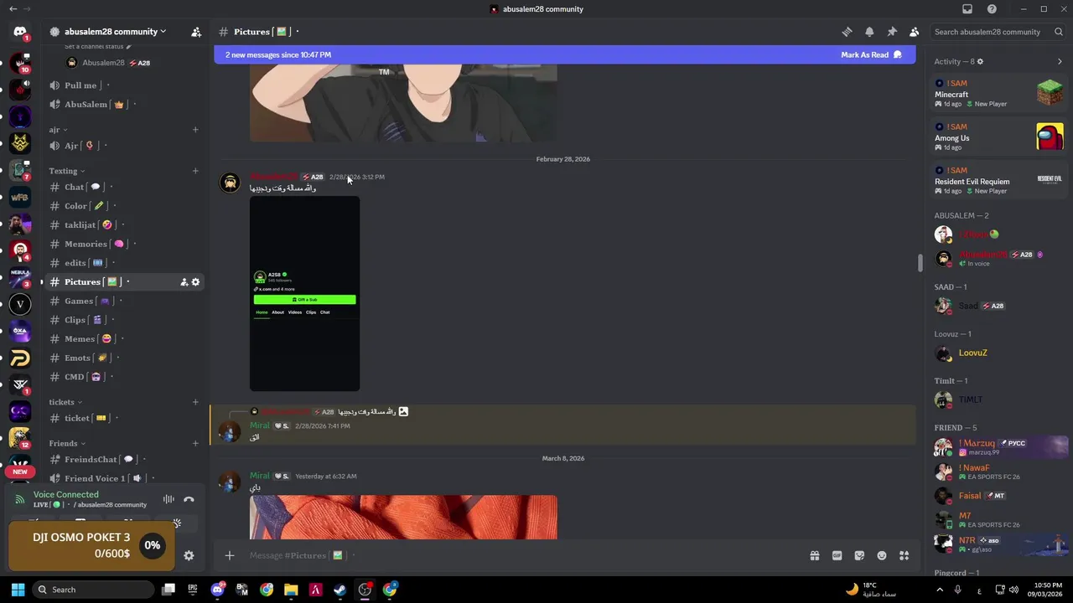Screen dimensions: 1073x603
Task: Jump to new messages since 10:47 PM
Action: coord(277,55)
